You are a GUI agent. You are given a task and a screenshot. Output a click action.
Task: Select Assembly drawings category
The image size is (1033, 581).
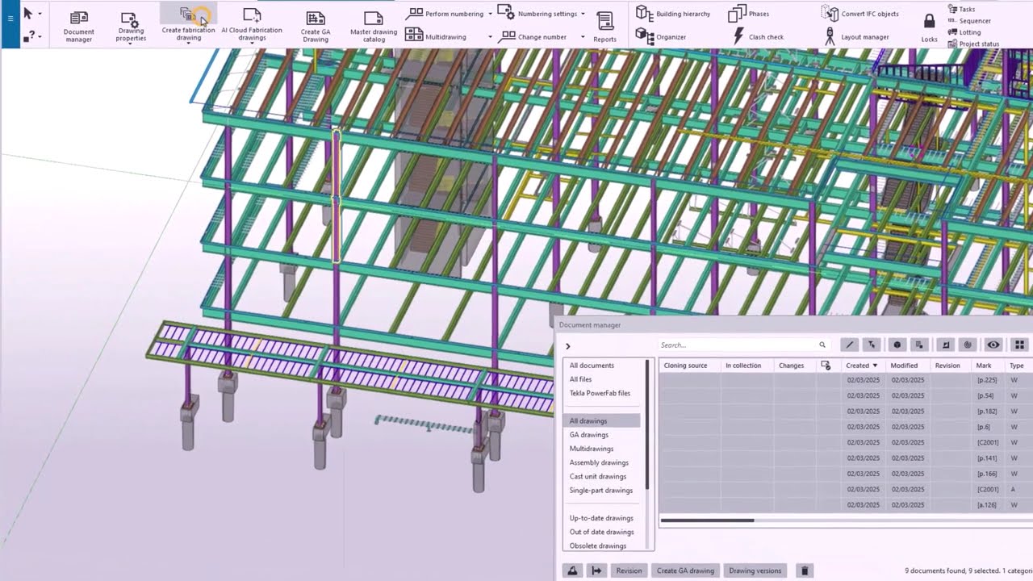click(x=599, y=462)
